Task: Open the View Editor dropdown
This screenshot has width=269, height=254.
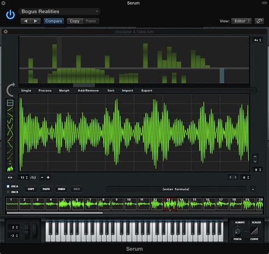Action: click(242, 21)
